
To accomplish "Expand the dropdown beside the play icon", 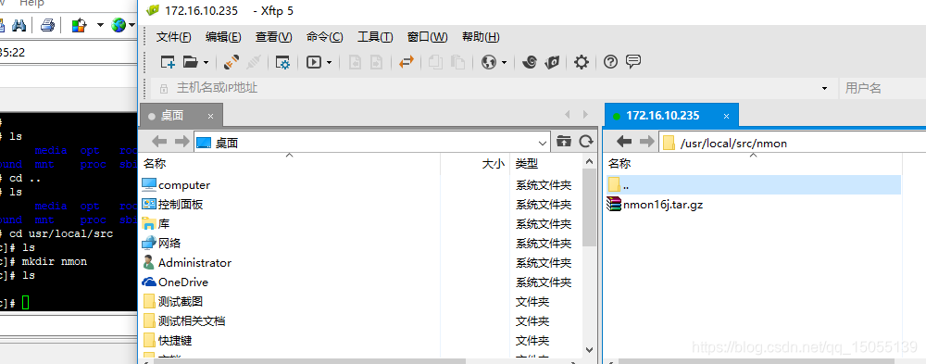I will click(329, 62).
